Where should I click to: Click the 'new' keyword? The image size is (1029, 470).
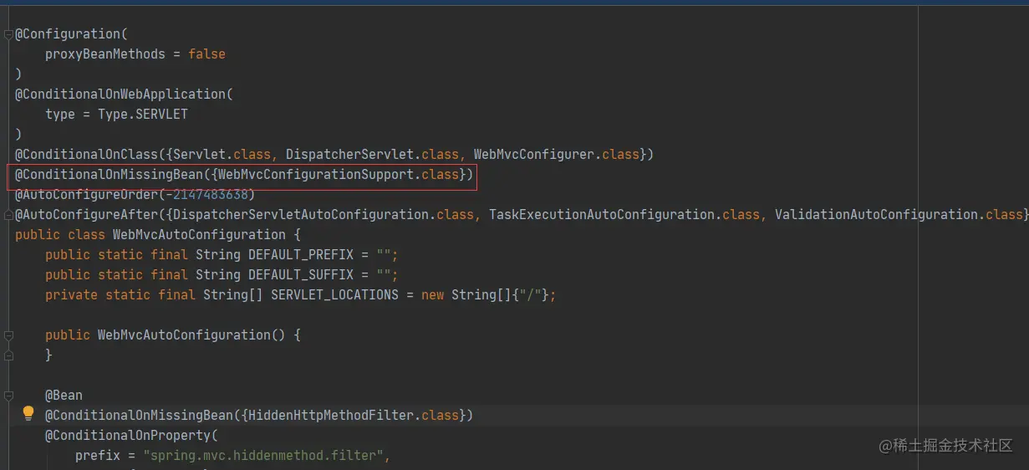coord(432,295)
